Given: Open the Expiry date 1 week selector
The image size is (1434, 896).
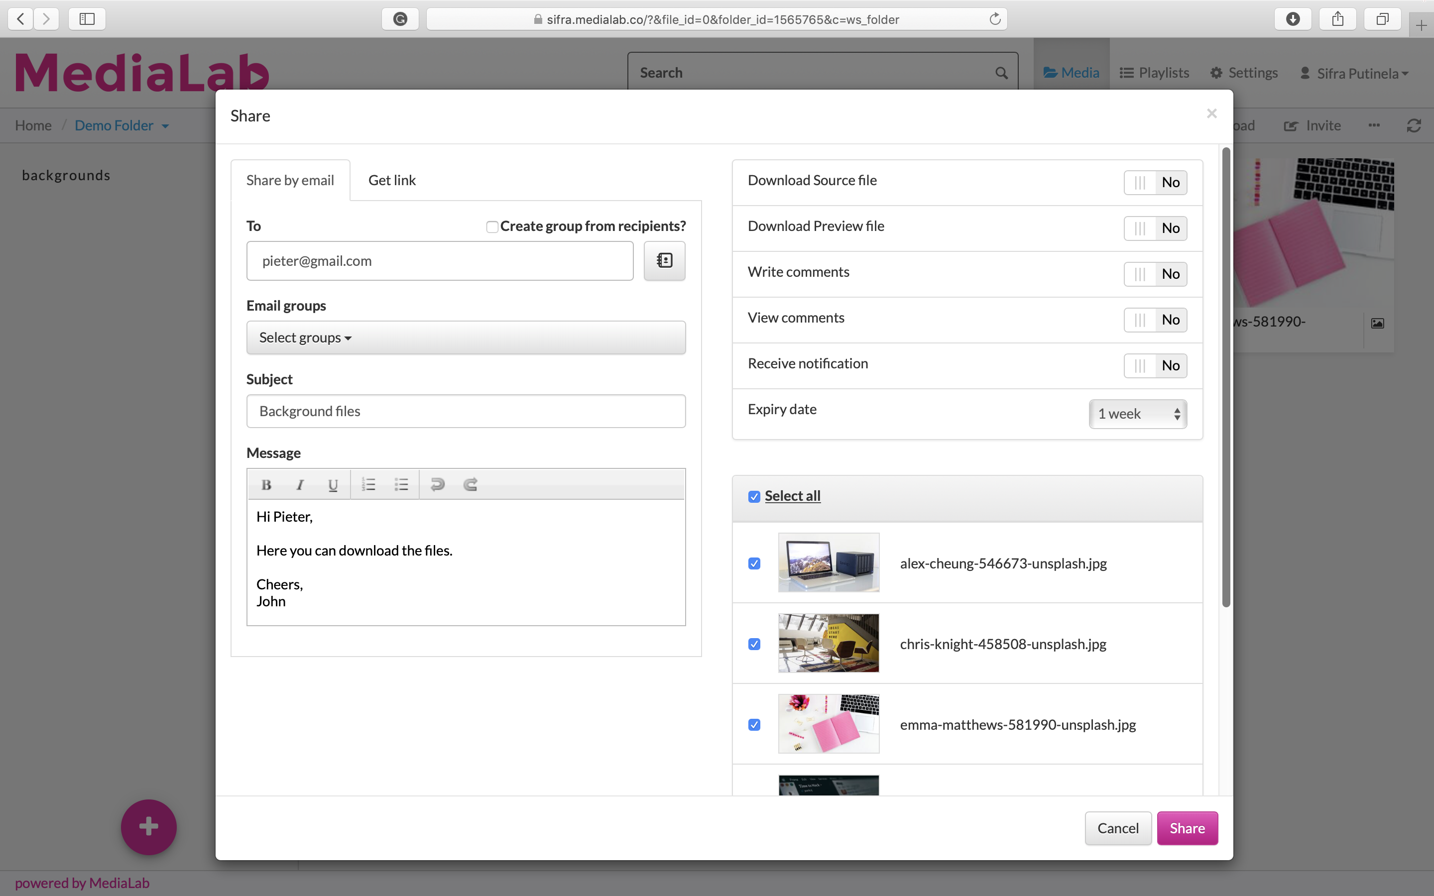Looking at the screenshot, I should coord(1138,414).
